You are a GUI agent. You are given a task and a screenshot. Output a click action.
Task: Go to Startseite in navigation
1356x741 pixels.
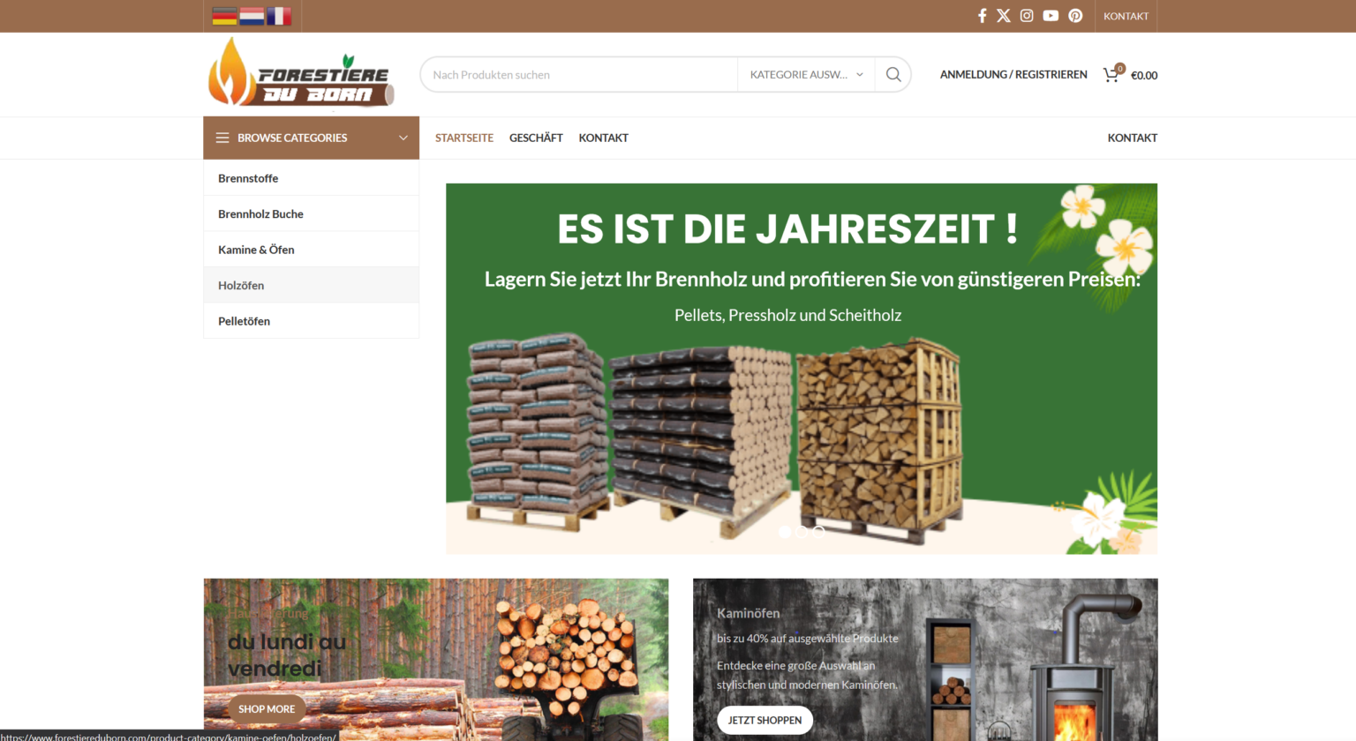tap(464, 138)
